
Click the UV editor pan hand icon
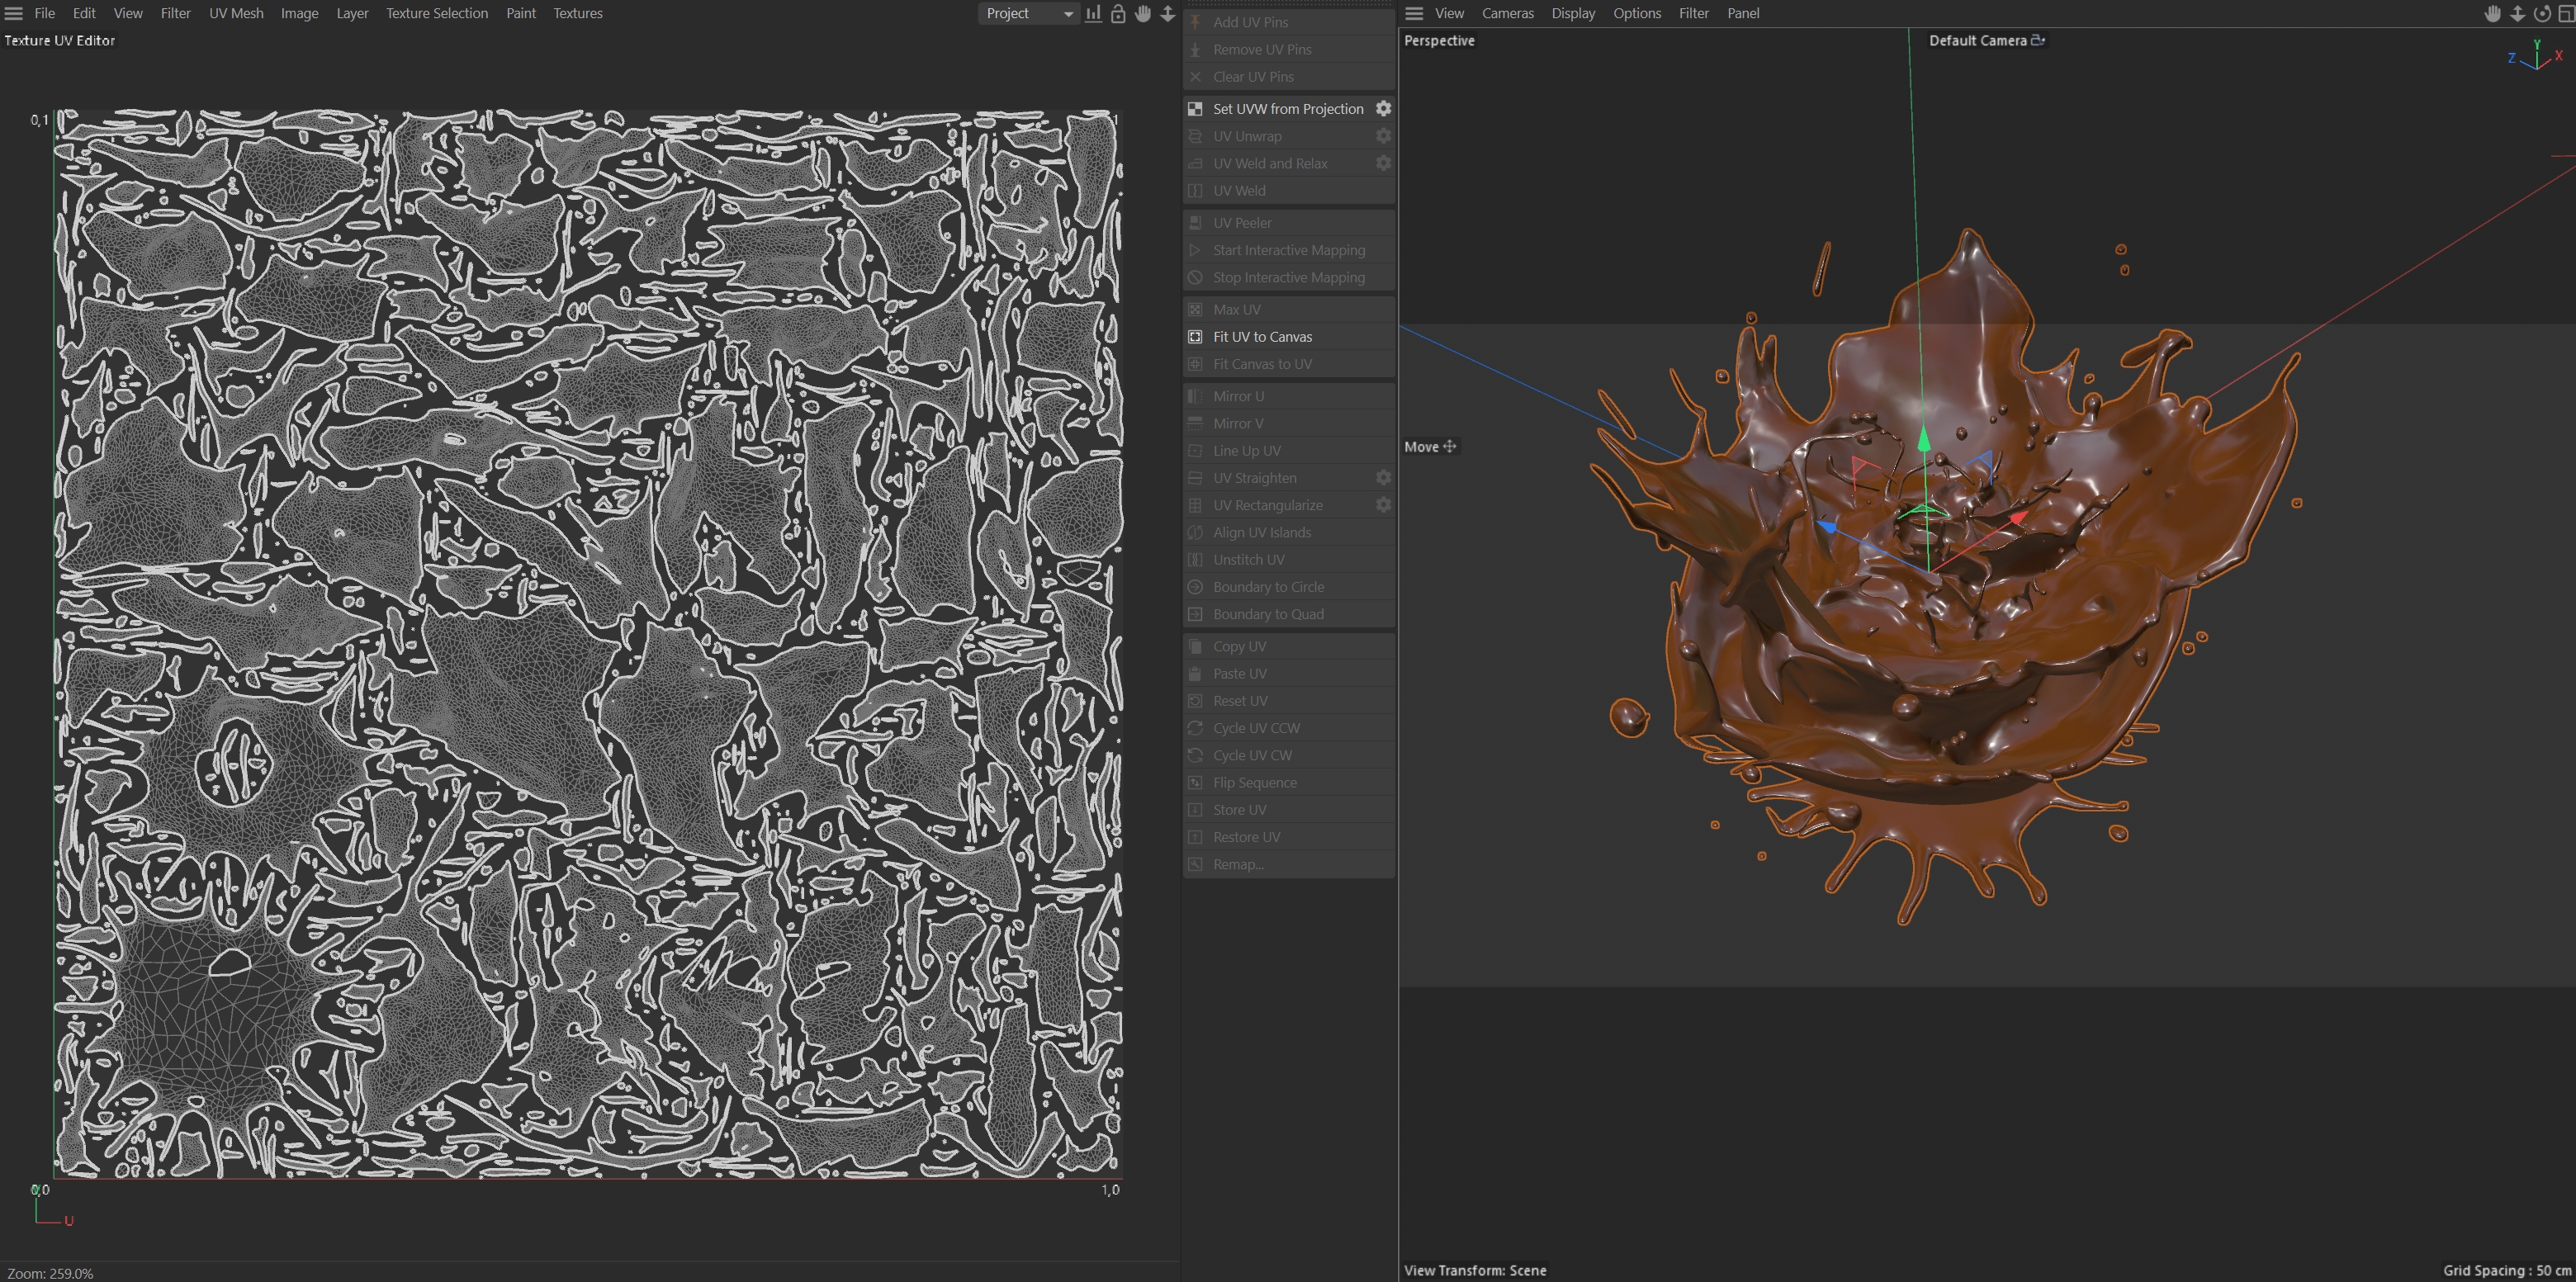pos(1143,13)
